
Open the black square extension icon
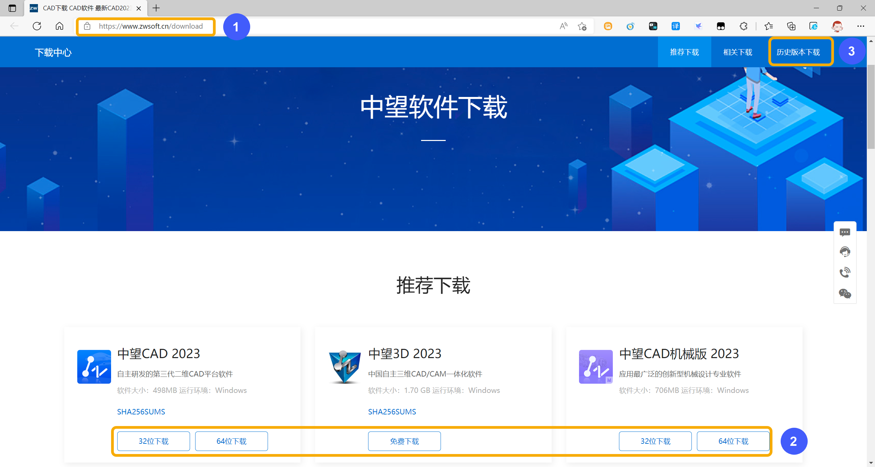[x=653, y=26]
